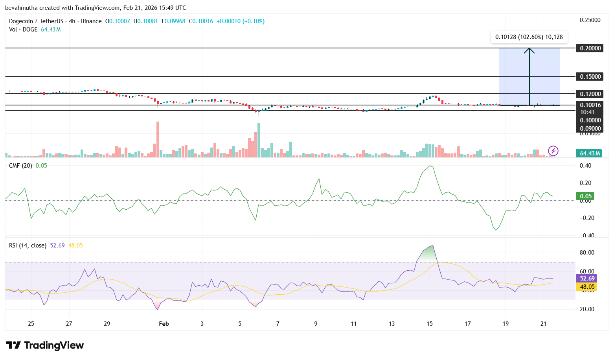The image size is (614, 360).
Task: Click the 0.20000 price scale label
Action: (590, 48)
